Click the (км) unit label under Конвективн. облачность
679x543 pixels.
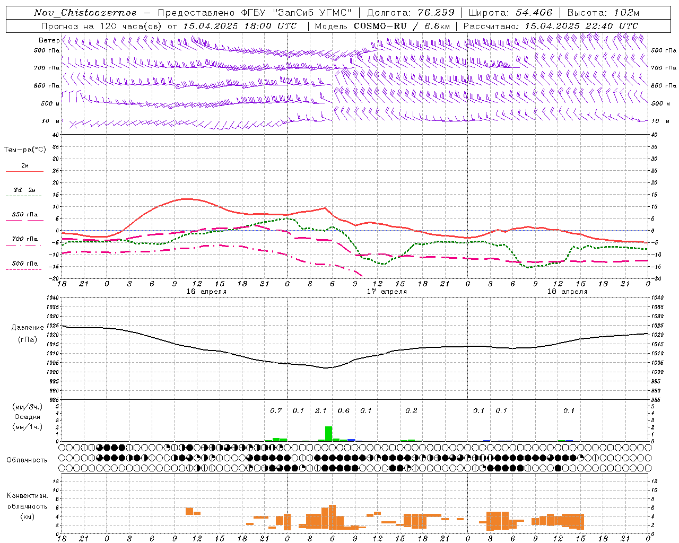click(27, 516)
